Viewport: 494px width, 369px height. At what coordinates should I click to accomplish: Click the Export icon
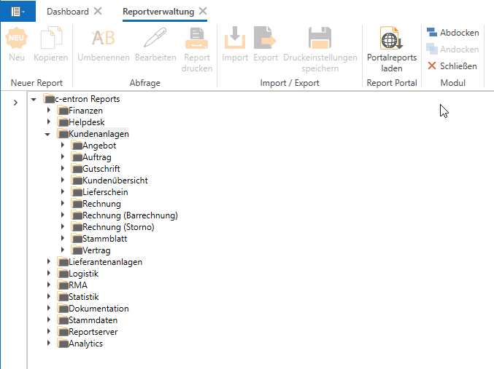pyautogui.click(x=265, y=38)
